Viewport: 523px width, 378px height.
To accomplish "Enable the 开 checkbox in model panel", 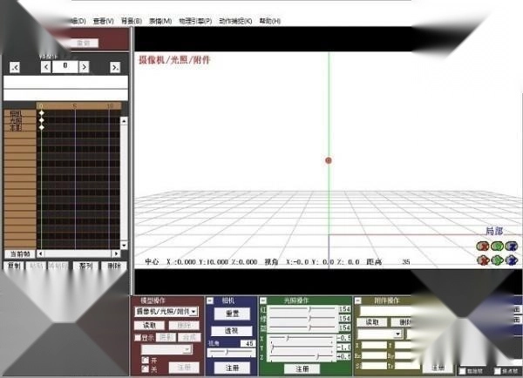I will (146, 359).
